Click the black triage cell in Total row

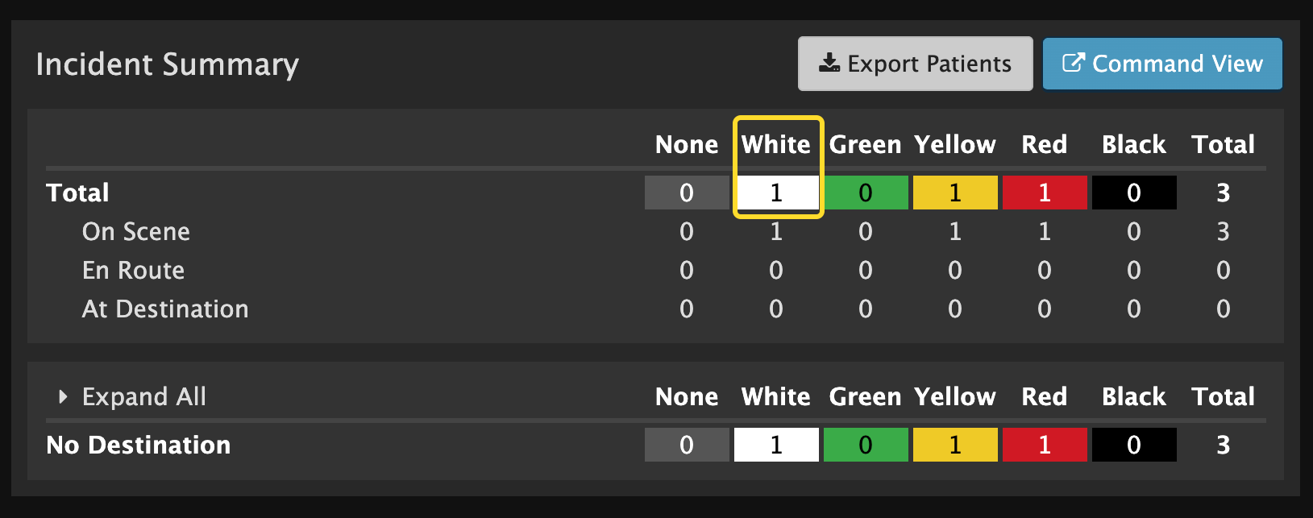pos(1133,192)
